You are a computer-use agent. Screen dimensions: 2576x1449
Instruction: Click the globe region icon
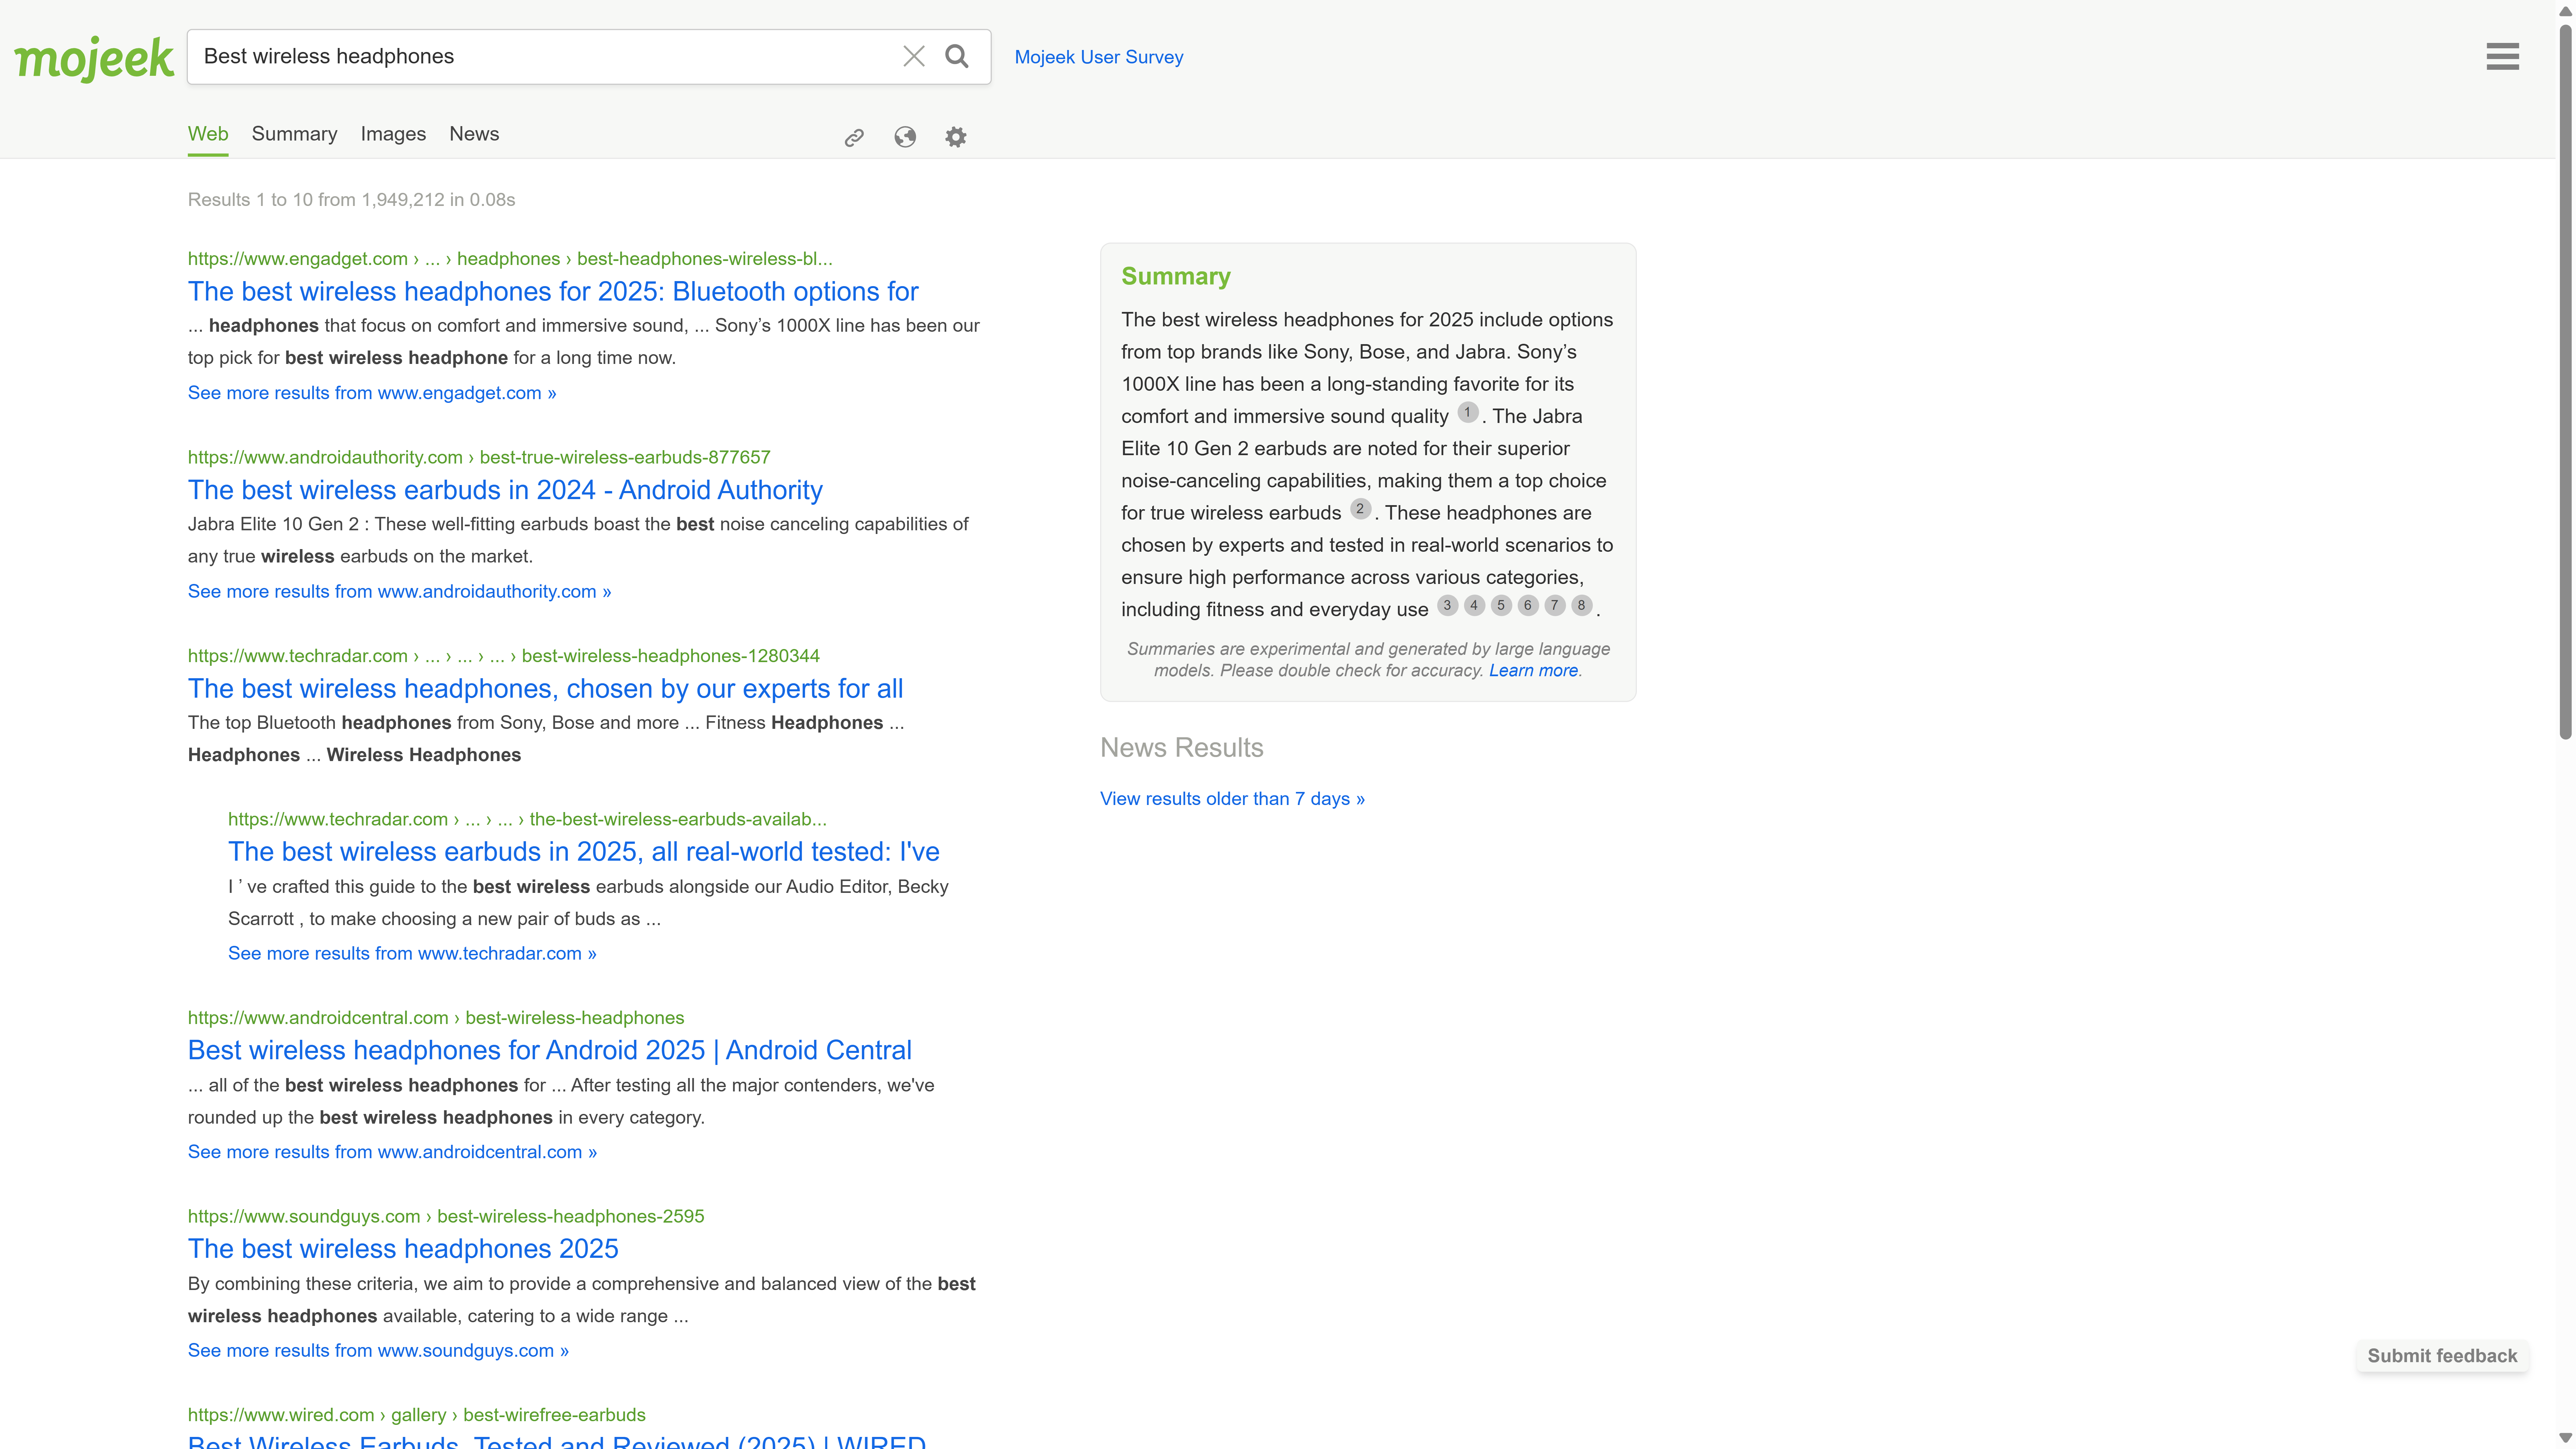[905, 137]
